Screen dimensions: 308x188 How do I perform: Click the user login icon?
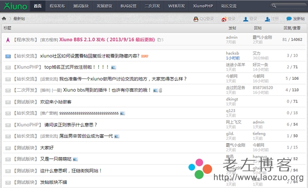[x=246, y=19]
